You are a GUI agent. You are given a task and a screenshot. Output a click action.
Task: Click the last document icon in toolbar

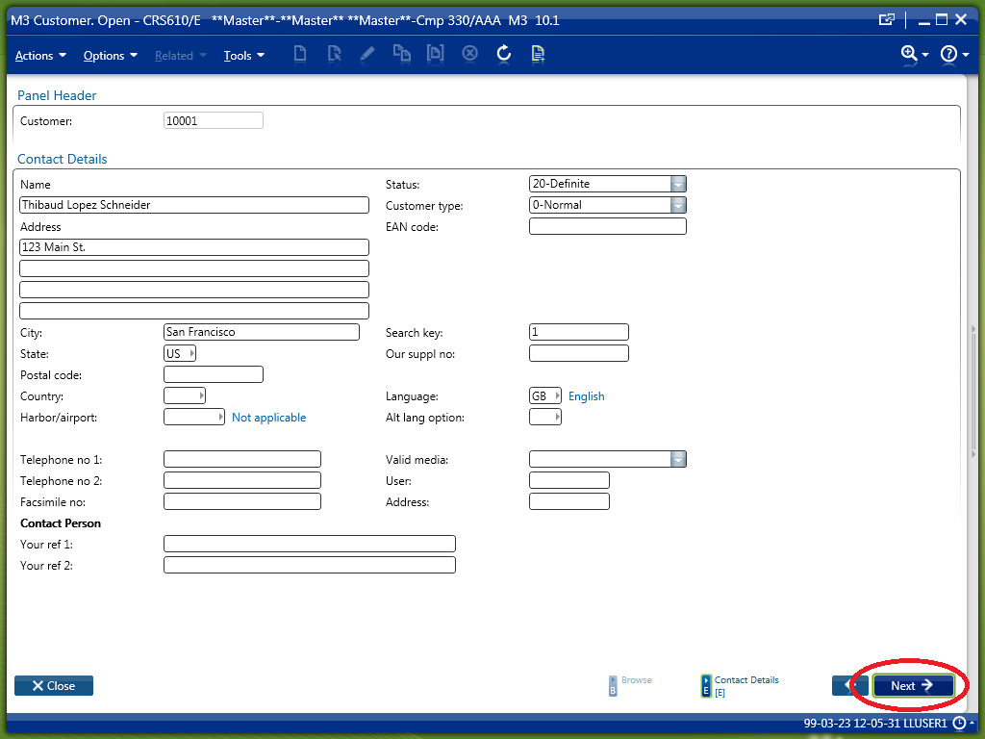538,54
